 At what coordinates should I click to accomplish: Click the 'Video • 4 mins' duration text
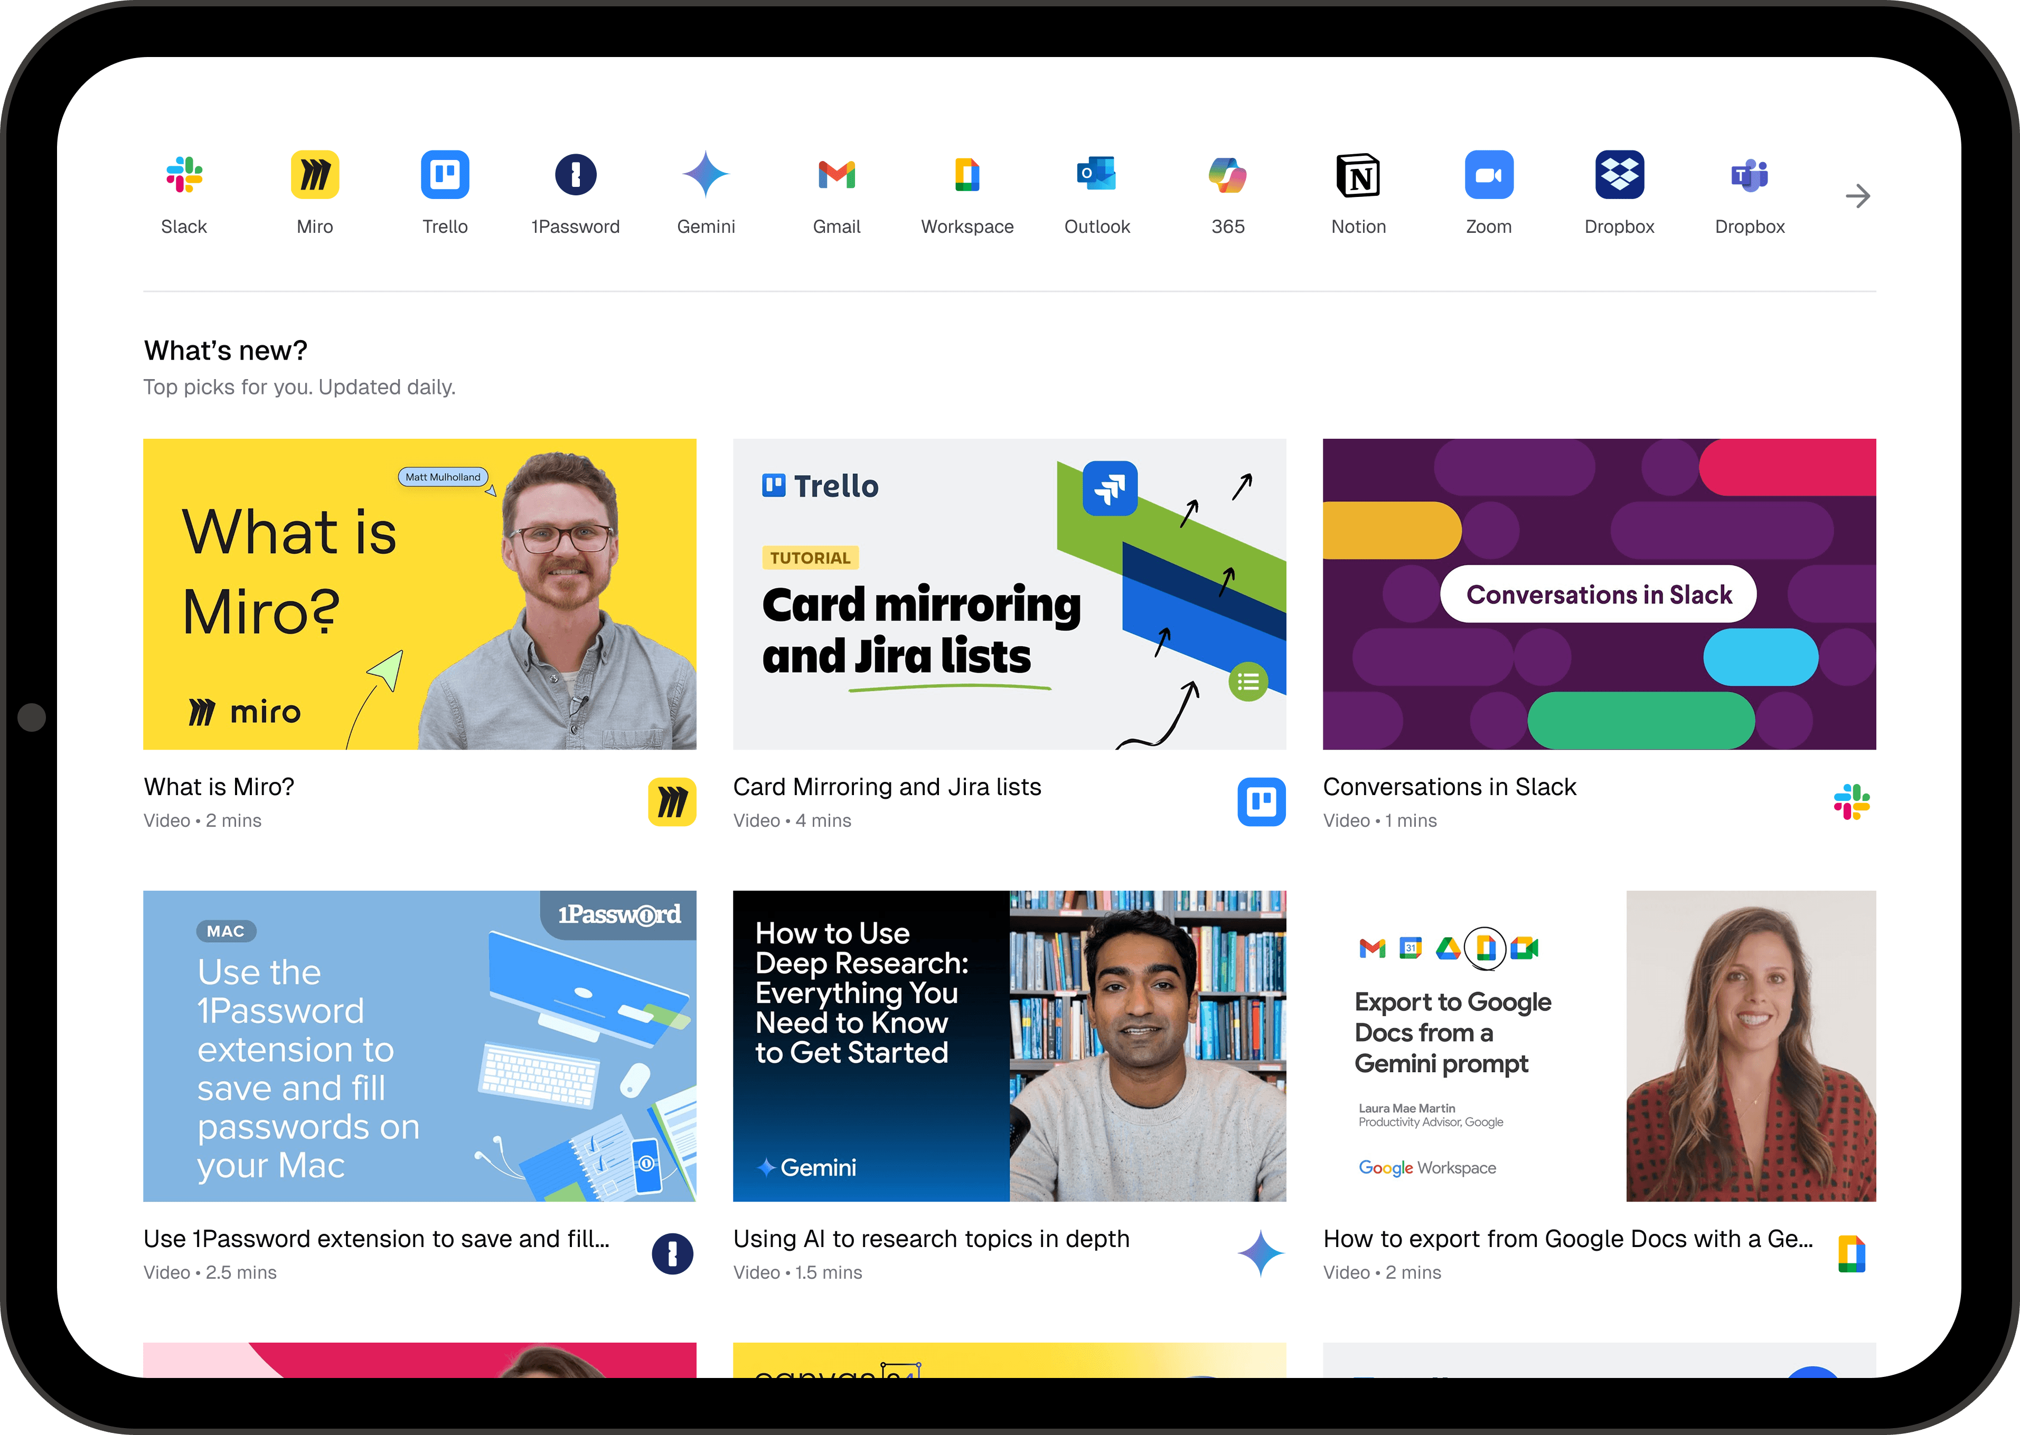[x=792, y=821]
